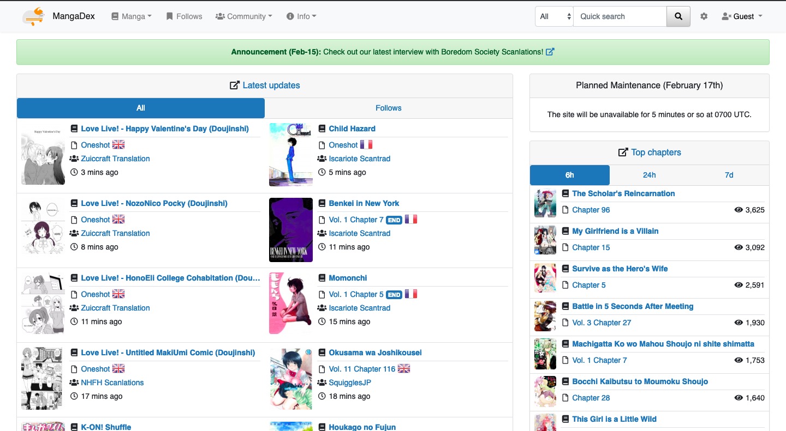Expand the Community dropdown menu

point(244,16)
